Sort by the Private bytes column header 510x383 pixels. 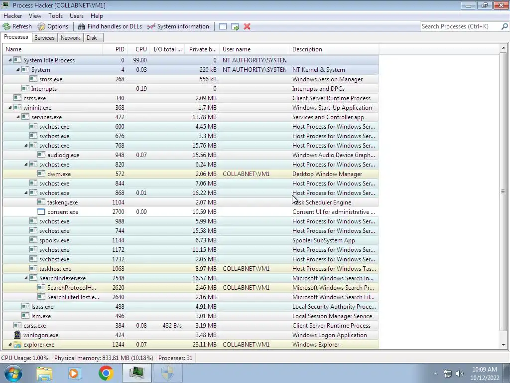tap(202, 49)
